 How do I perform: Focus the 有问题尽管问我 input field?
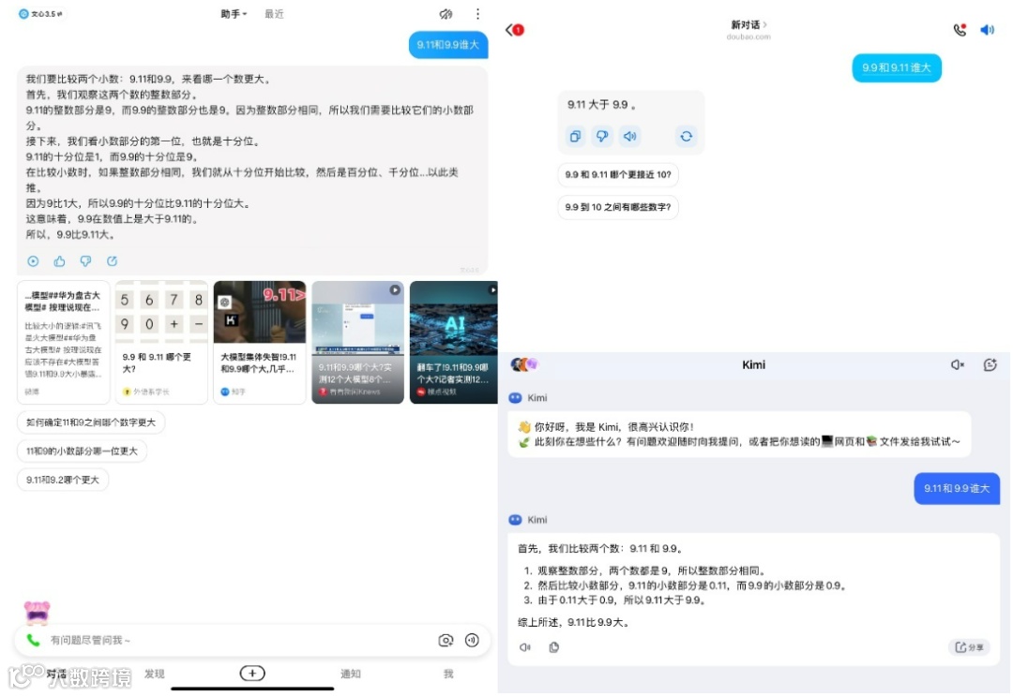[239, 640]
